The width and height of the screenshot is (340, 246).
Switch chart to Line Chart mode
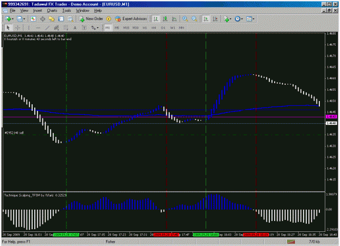(174, 19)
